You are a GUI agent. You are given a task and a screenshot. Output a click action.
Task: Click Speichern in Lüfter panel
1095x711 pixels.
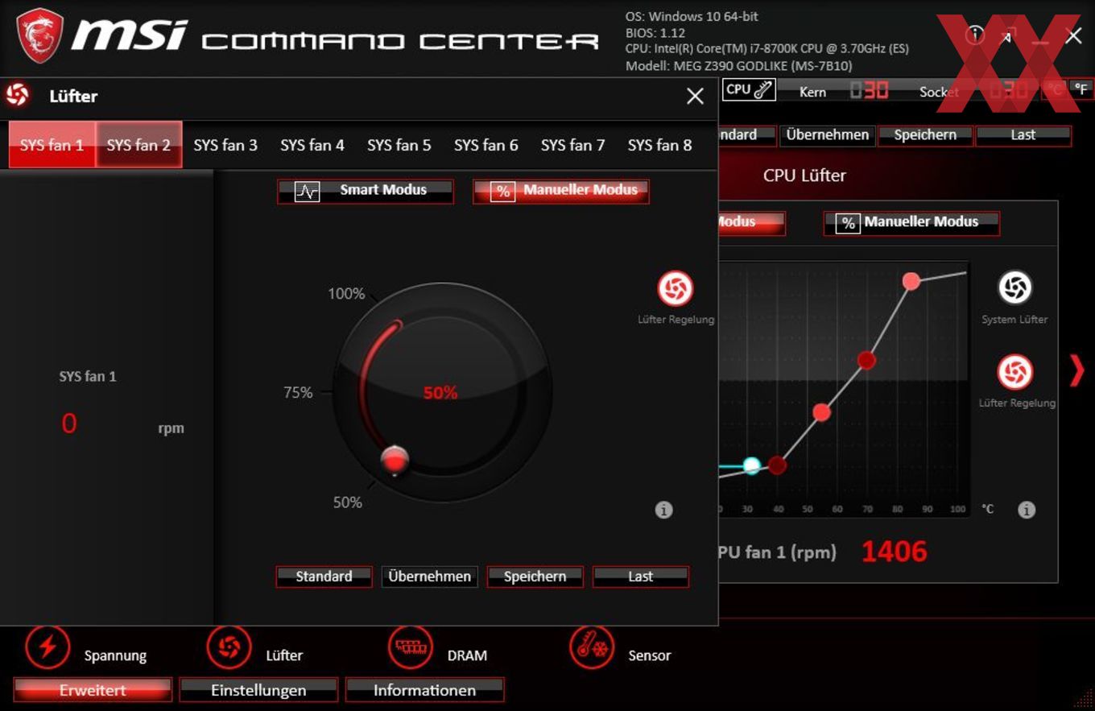(535, 577)
